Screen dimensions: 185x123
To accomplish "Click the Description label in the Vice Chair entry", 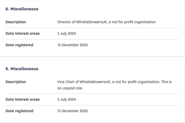I will pyautogui.click(x=16, y=82).
